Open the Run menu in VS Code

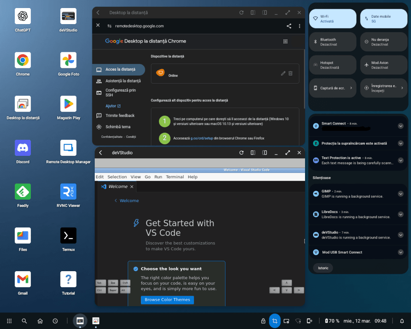point(158,177)
